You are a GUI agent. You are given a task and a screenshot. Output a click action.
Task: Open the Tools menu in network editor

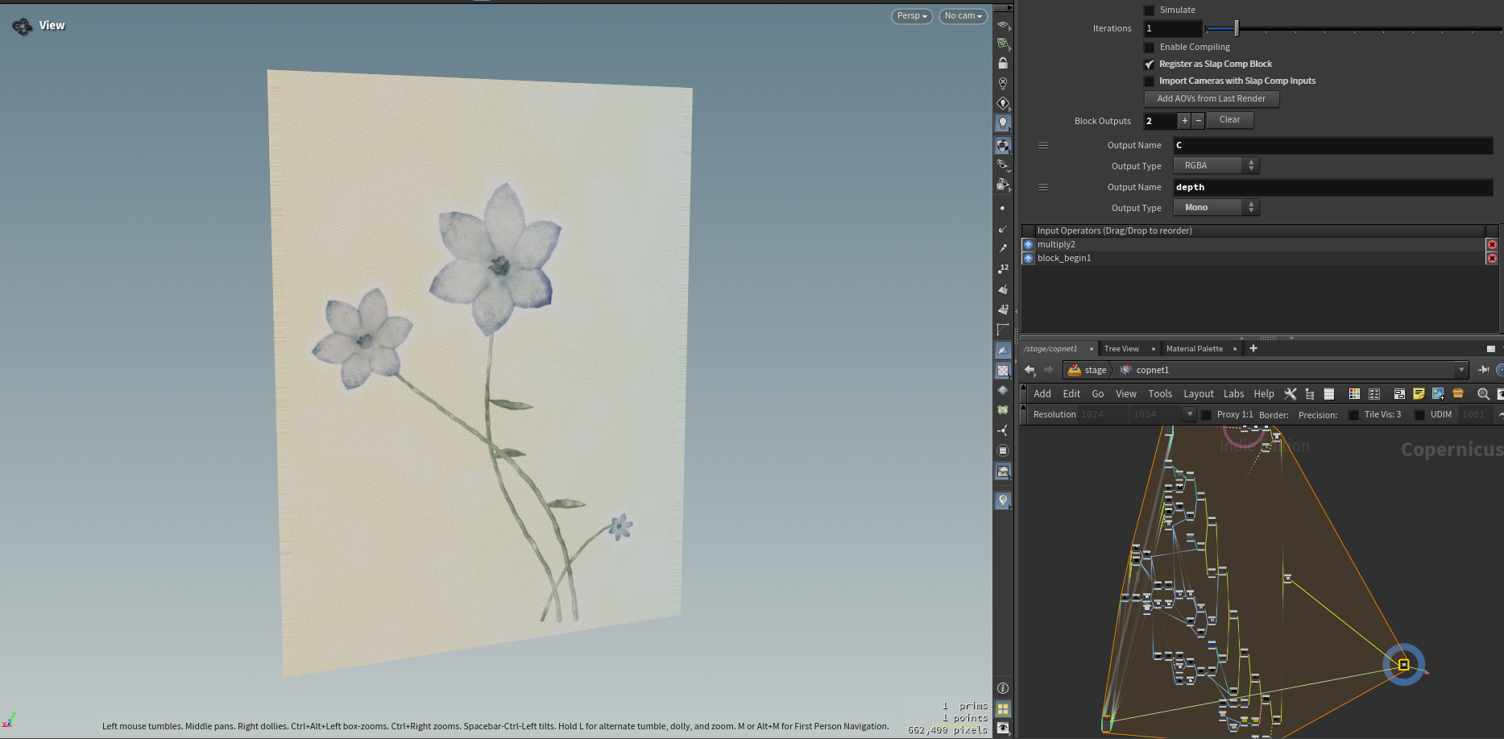tap(1160, 394)
